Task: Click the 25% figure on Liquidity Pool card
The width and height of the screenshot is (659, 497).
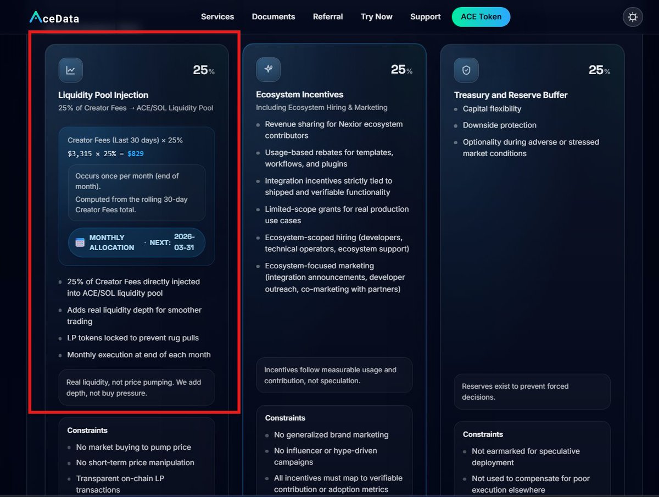Action: 204,70
